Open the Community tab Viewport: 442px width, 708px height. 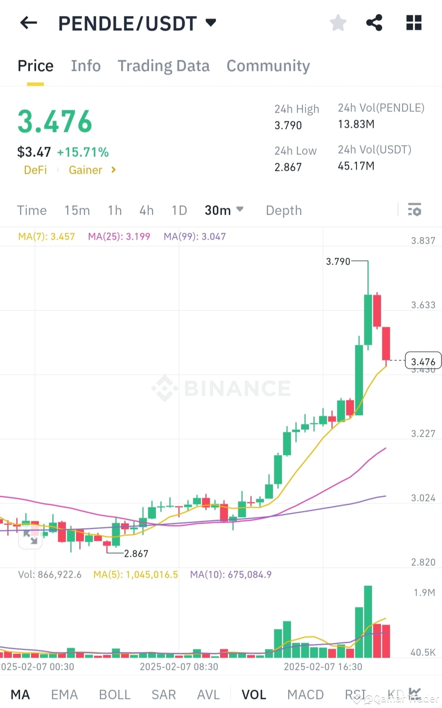pyautogui.click(x=268, y=66)
